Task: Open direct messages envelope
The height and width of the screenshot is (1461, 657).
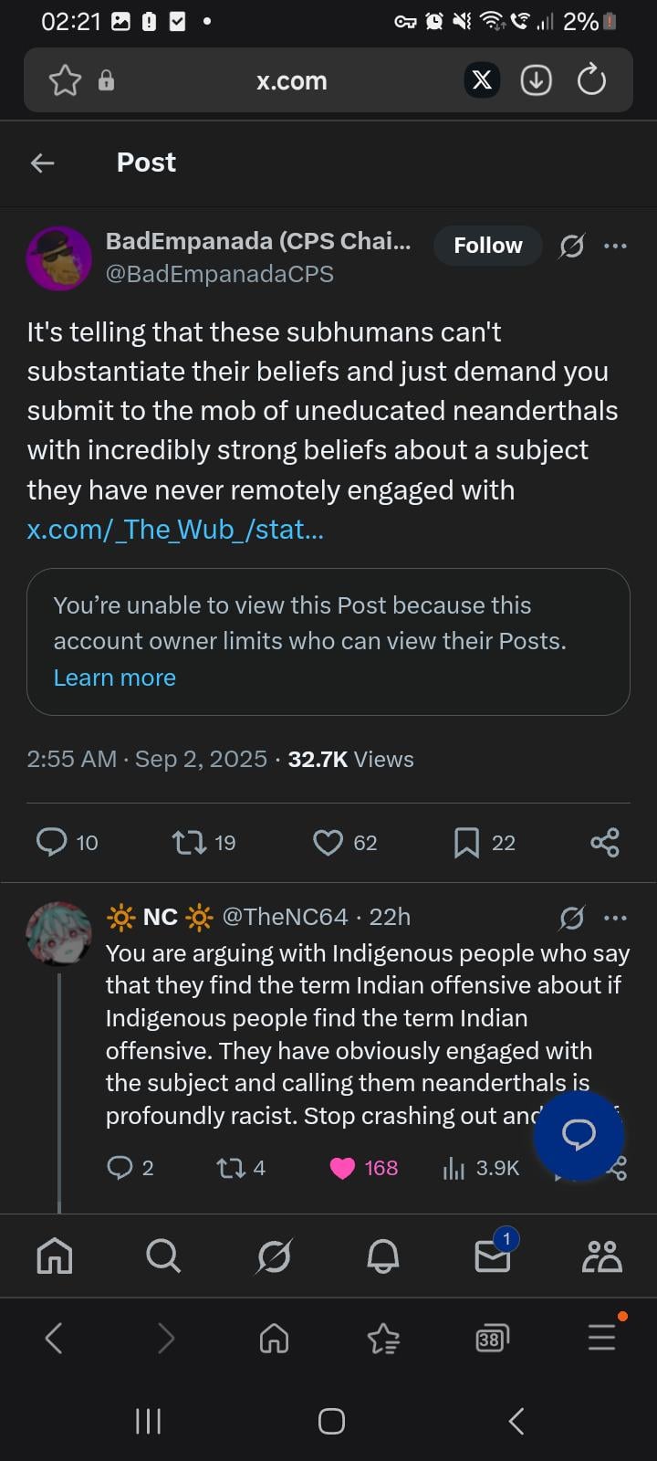Action: pos(493,1256)
